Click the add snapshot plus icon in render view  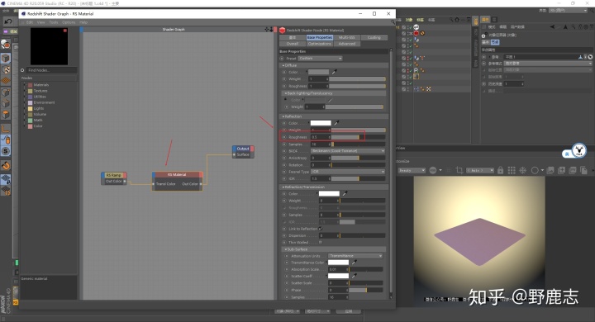tap(562, 170)
